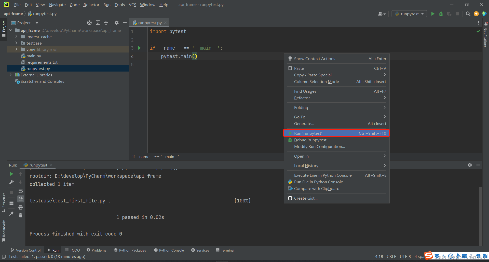Click Run 'runpytest' context menu entry
489x262 pixels.
tap(337, 133)
